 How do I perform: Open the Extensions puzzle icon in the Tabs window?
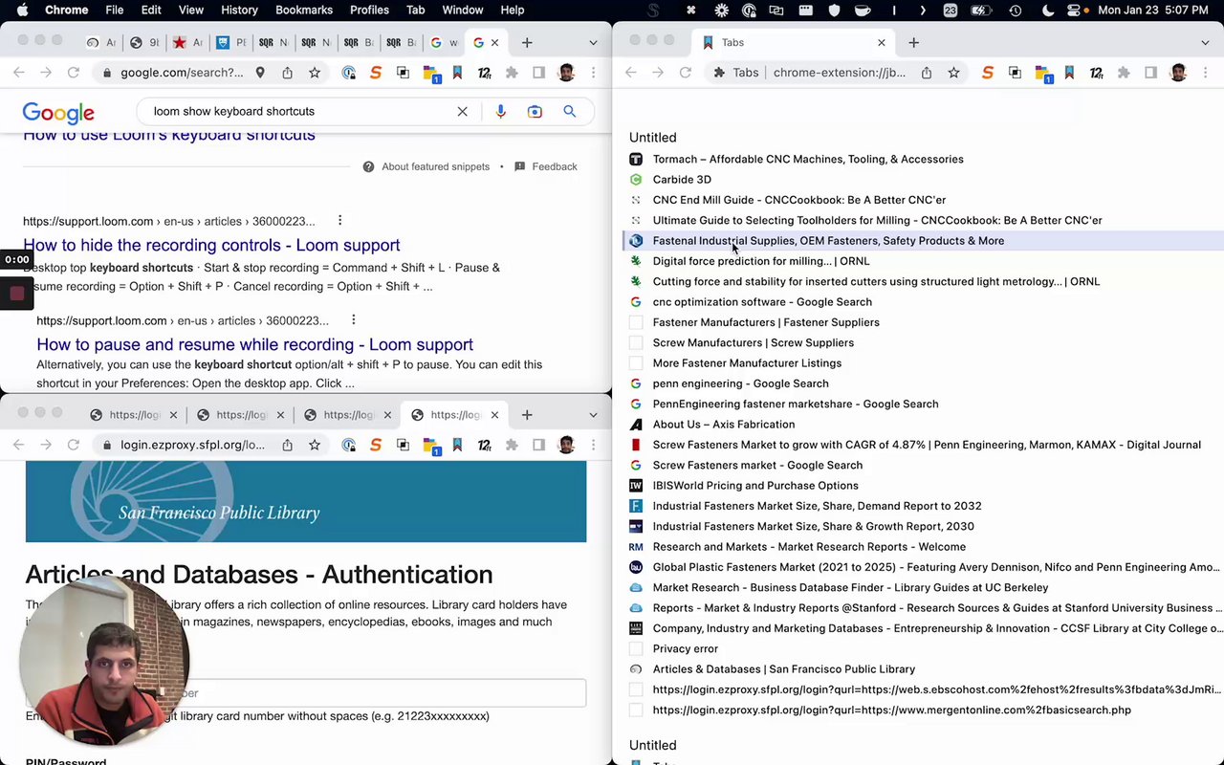coord(1124,73)
